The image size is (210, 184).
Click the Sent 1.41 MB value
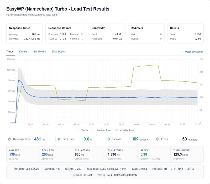(118, 34)
